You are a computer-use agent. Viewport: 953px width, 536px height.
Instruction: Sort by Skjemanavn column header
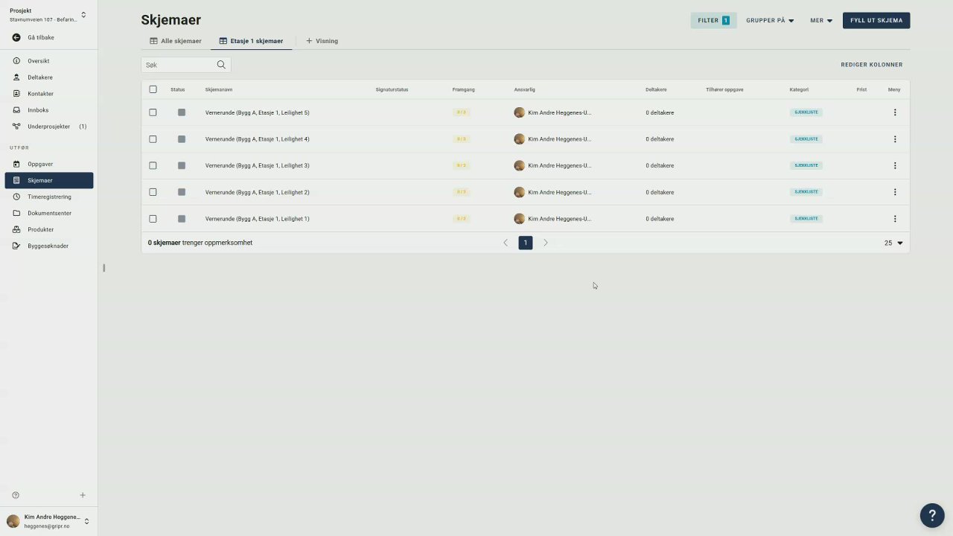[219, 89]
